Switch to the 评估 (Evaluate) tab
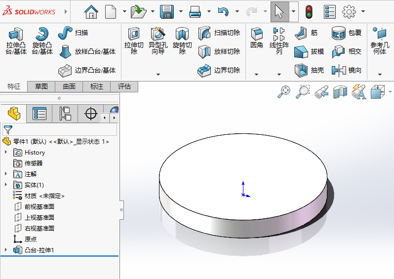This screenshot has height=279, width=394. [124, 86]
